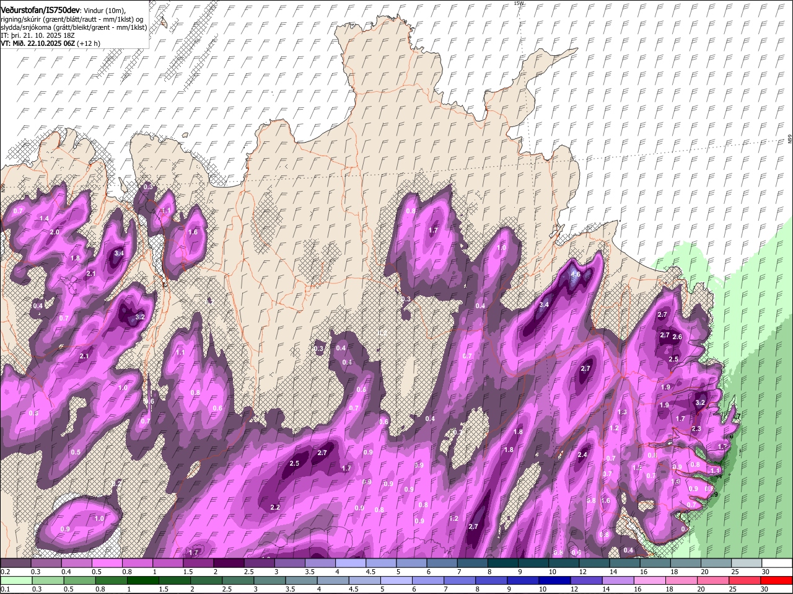Viewport: 793px width, 594px height.
Task: Pick upper legend swatch between 0.5 and 0.8
Action: tap(107, 563)
